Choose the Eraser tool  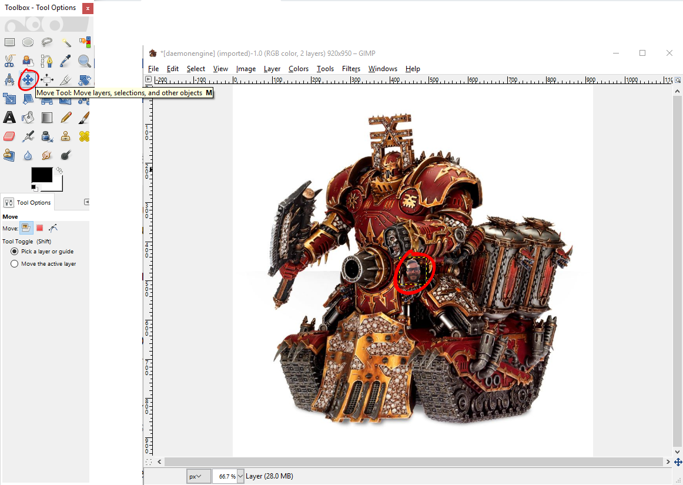pos(9,136)
